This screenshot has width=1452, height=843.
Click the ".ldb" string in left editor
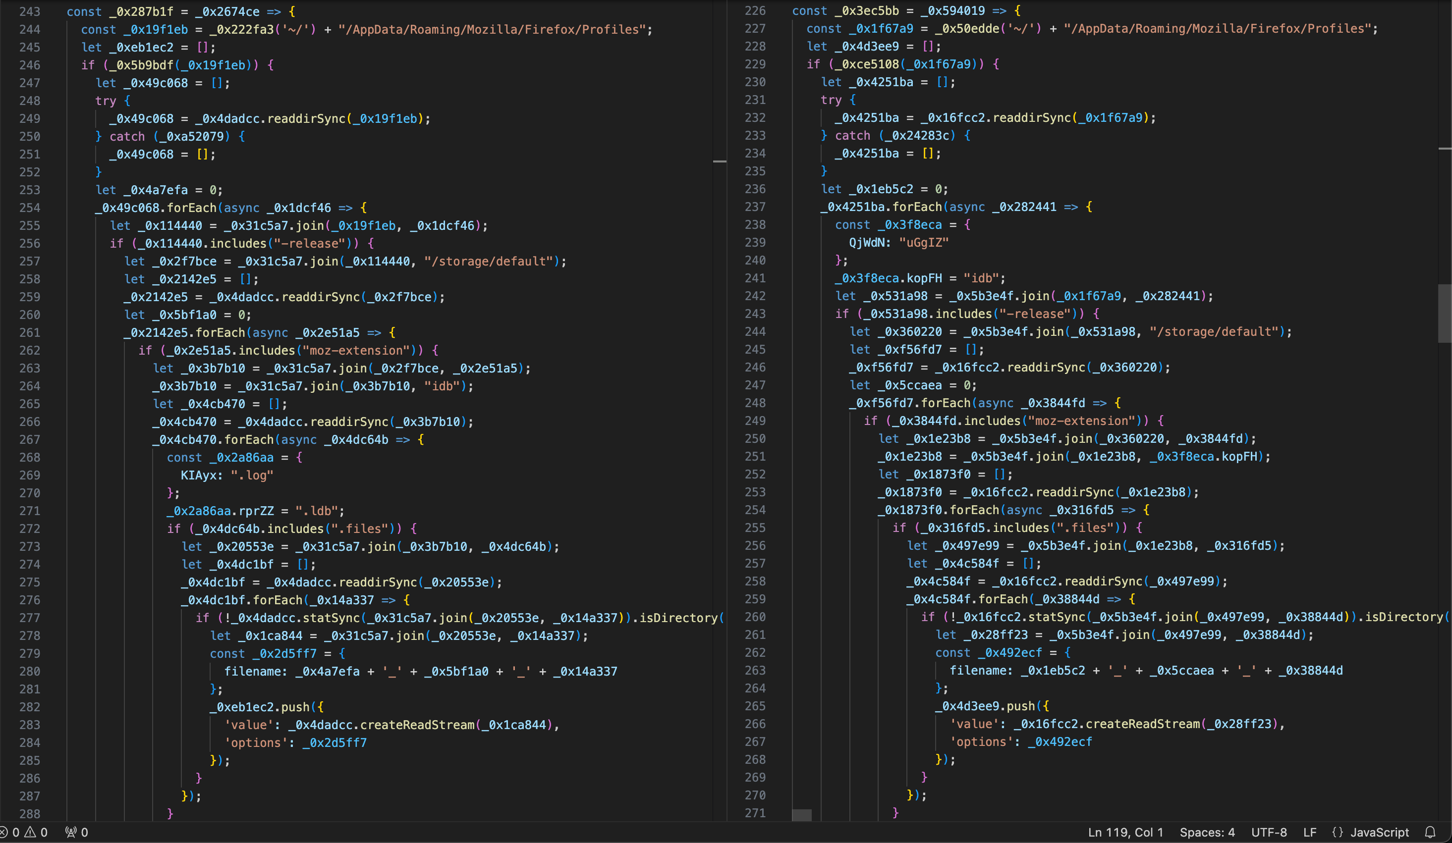click(316, 511)
